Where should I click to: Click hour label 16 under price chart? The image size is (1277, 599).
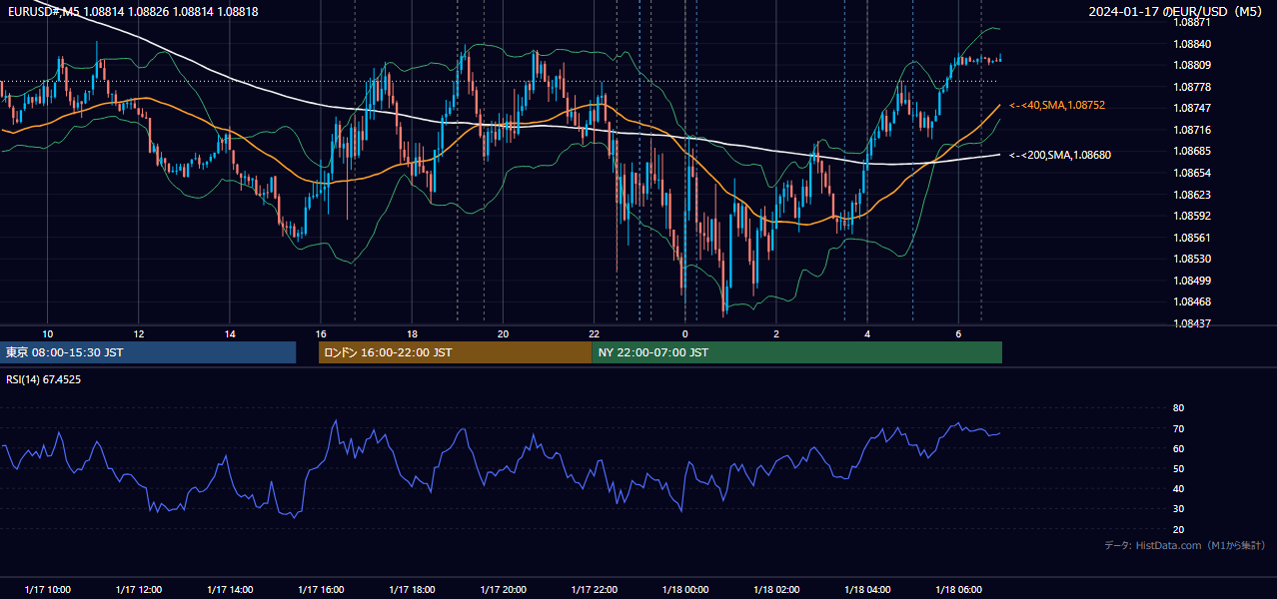[321, 333]
